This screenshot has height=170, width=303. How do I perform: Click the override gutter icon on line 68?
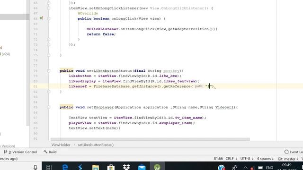coord(41,18)
